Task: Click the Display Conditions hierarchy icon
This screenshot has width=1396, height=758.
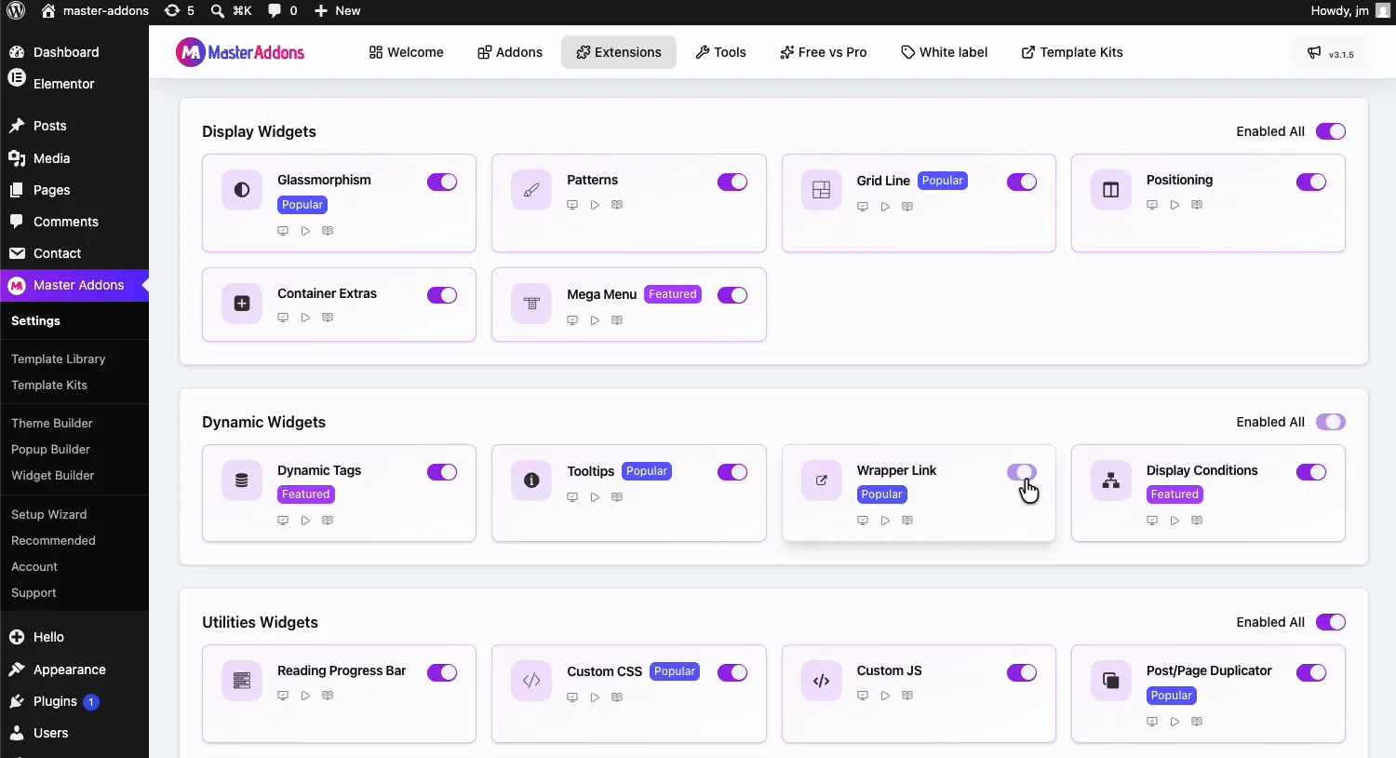Action: pos(1111,481)
